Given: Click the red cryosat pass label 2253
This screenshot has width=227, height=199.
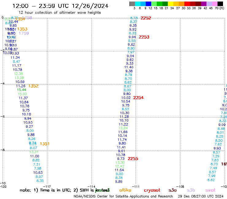Looking at the screenshot, I should click(x=144, y=37).
